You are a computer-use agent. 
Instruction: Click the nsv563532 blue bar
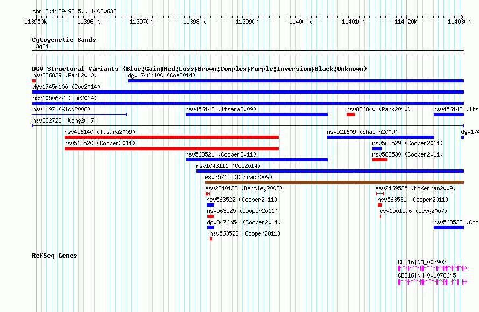[449, 228]
